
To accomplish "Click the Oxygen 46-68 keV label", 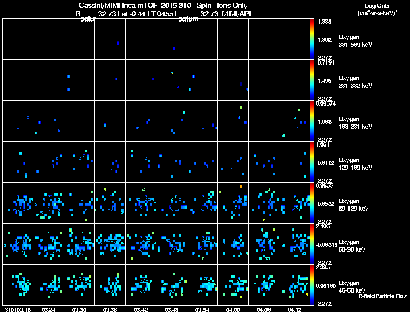I will [352, 287].
